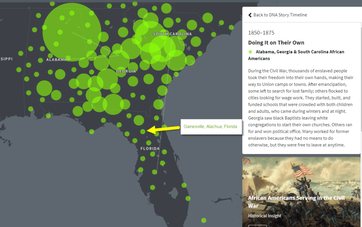Click the Gainesville, Alachua, Florida tooltip
Image resolution: width=362 pixels, height=227 pixels.
[210, 126]
